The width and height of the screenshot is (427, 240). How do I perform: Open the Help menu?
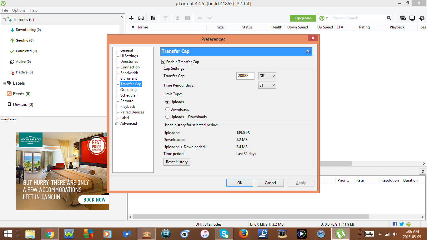coord(33,10)
